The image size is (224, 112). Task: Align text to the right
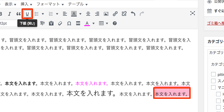pos(97,14)
